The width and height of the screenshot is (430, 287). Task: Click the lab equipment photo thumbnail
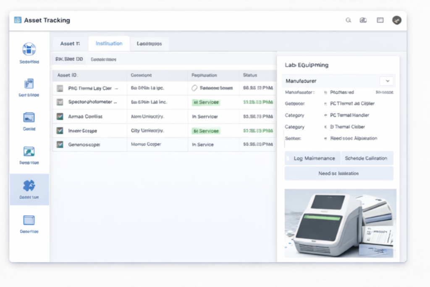click(340, 223)
